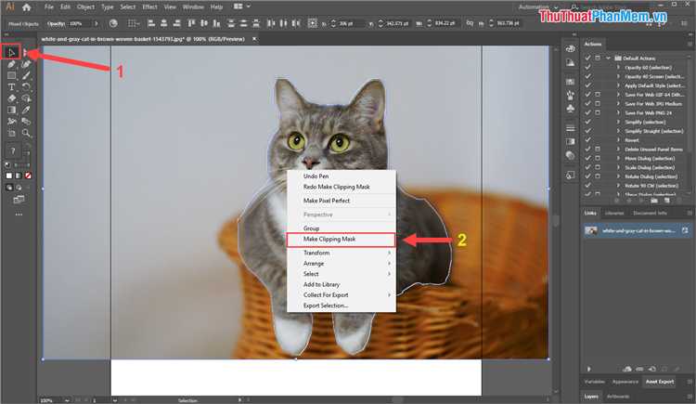Select the Type tool
Screen dimensions: 696x404
[12, 86]
